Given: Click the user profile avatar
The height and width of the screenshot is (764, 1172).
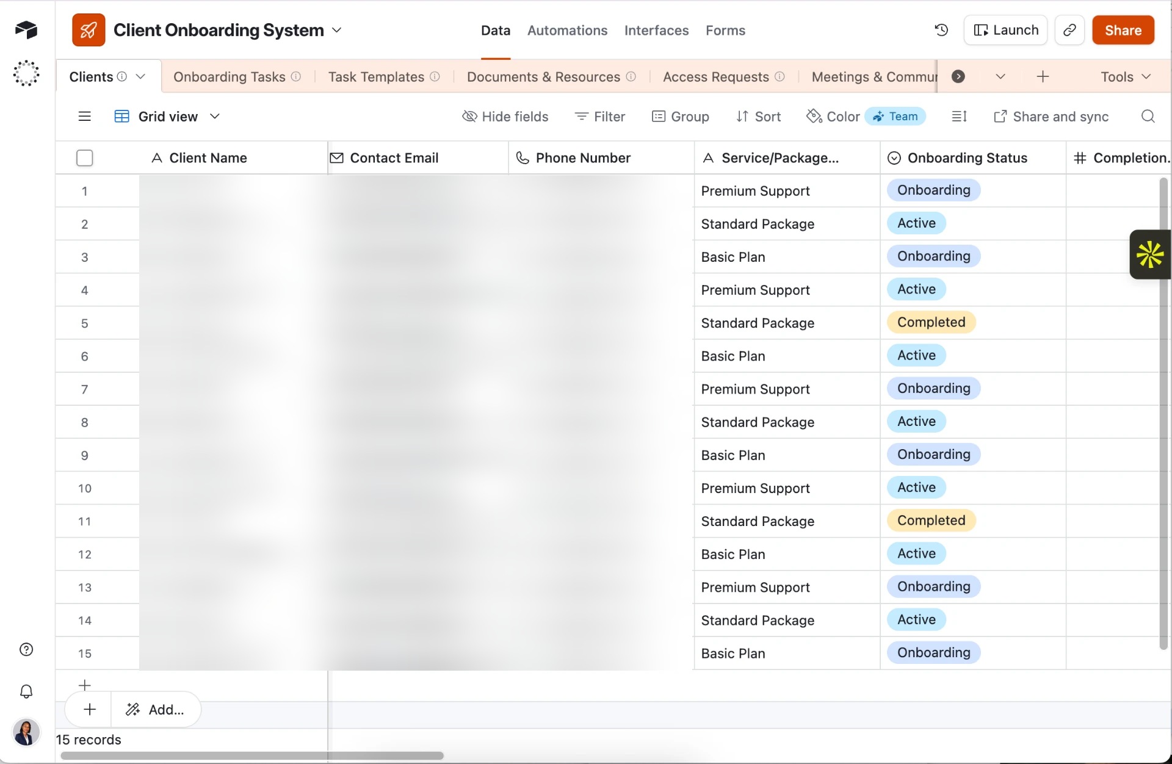Looking at the screenshot, I should (26, 732).
